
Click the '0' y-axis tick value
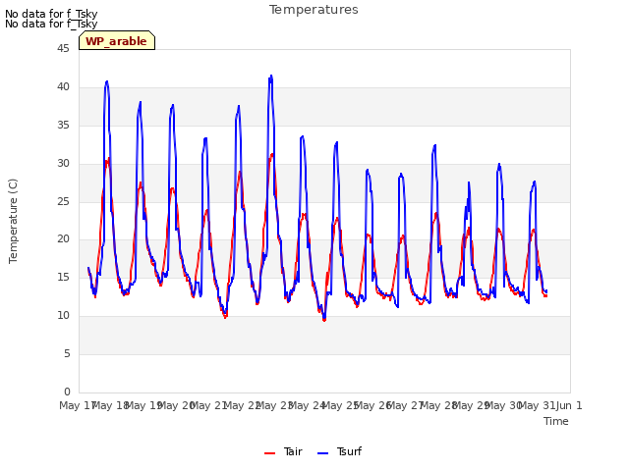pos(67,392)
